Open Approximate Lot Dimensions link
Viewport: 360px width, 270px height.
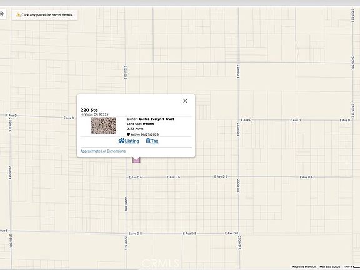103,151
